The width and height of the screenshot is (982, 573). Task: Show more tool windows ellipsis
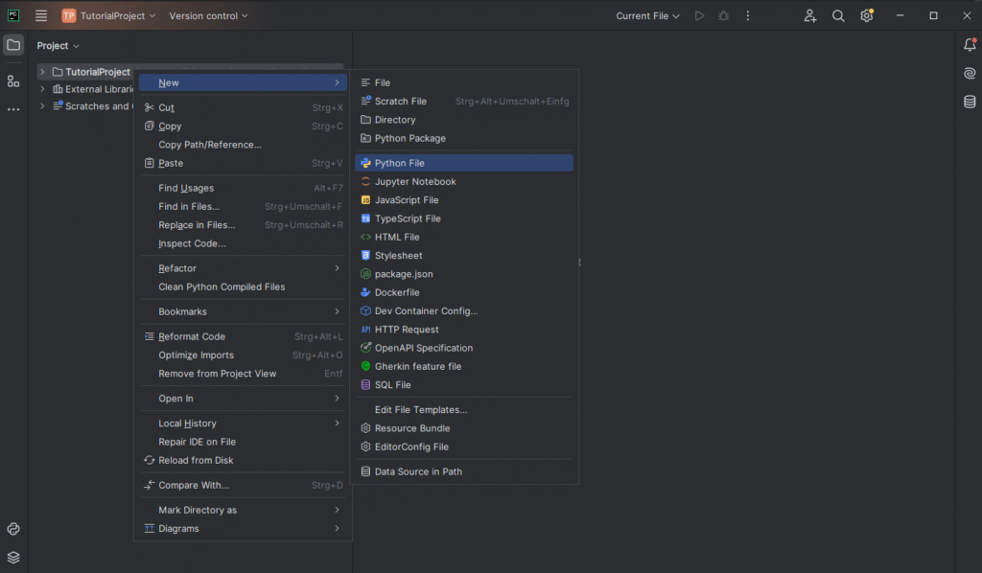point(13,109)
